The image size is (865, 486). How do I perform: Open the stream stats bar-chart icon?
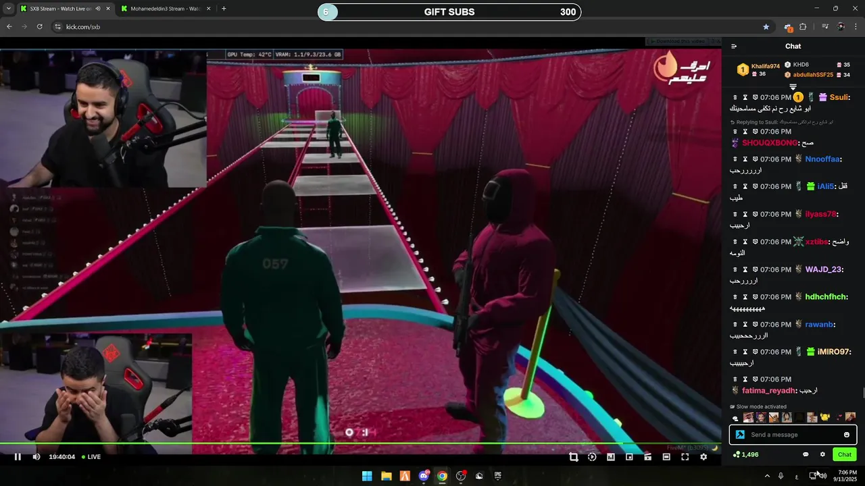(x=611, y=457)
